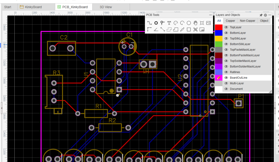Open Layers panel settings via gear icon
This screenshot has height=162, width=279.
coord(265,15)
